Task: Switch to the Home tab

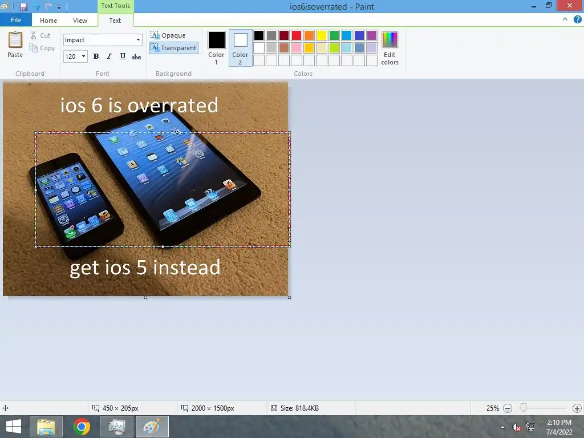Action: click(x=48, y=21)
